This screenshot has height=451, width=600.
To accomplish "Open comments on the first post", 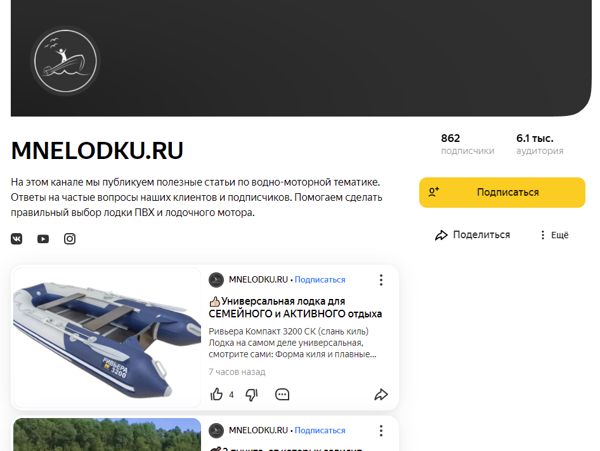I will click(282, 395).
